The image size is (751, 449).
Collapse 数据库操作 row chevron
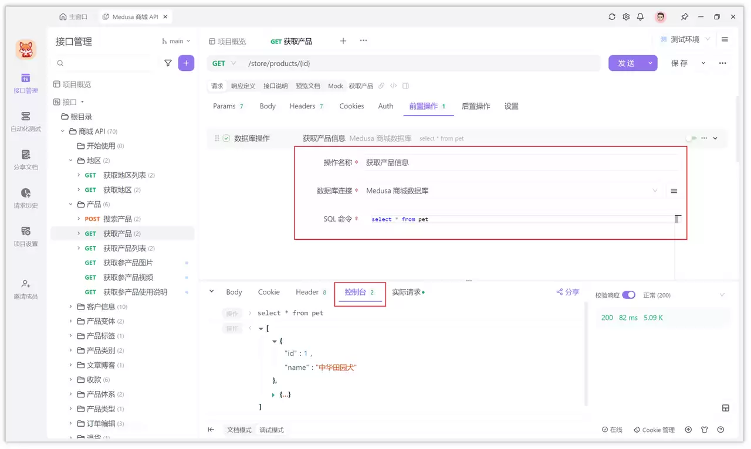715,138
